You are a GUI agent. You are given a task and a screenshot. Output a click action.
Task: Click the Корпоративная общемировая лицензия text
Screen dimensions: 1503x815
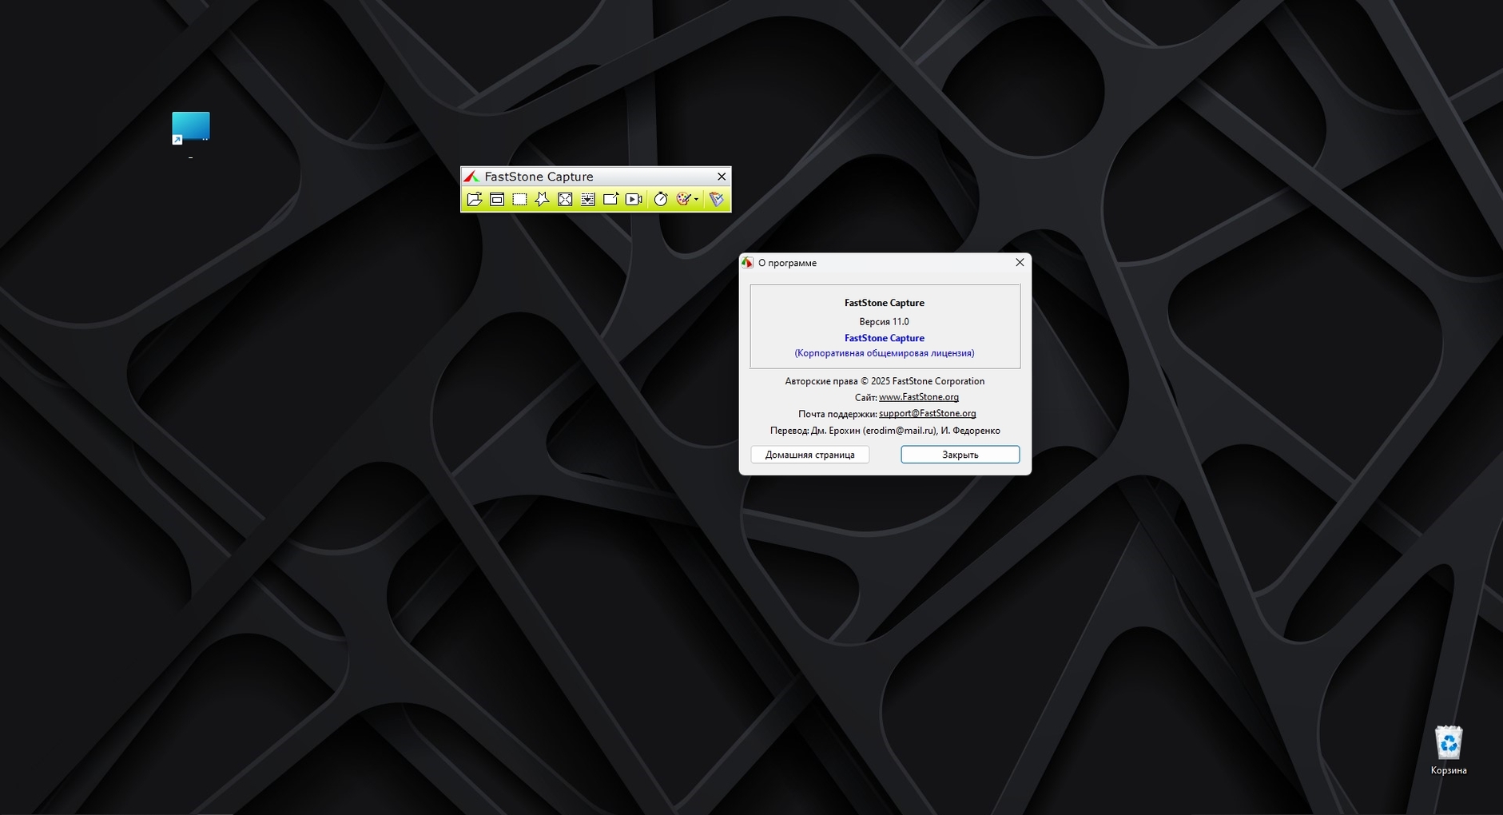point(885,353)
